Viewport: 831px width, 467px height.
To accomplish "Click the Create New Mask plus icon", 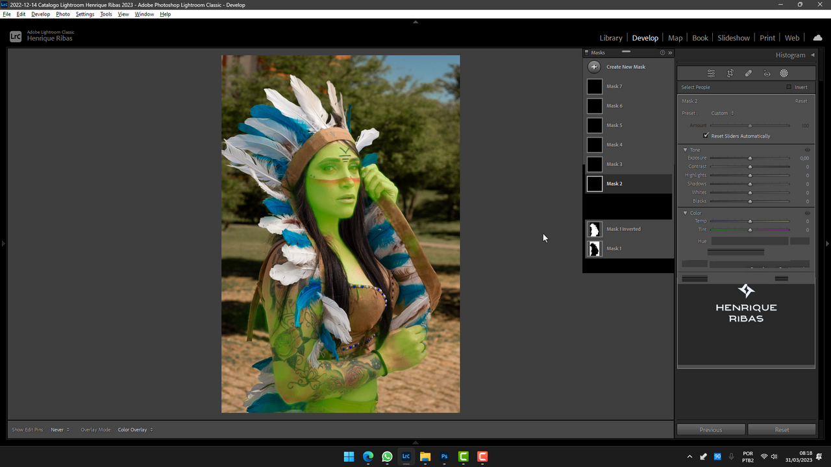I will pyautogui.click(x=594, y=67).
